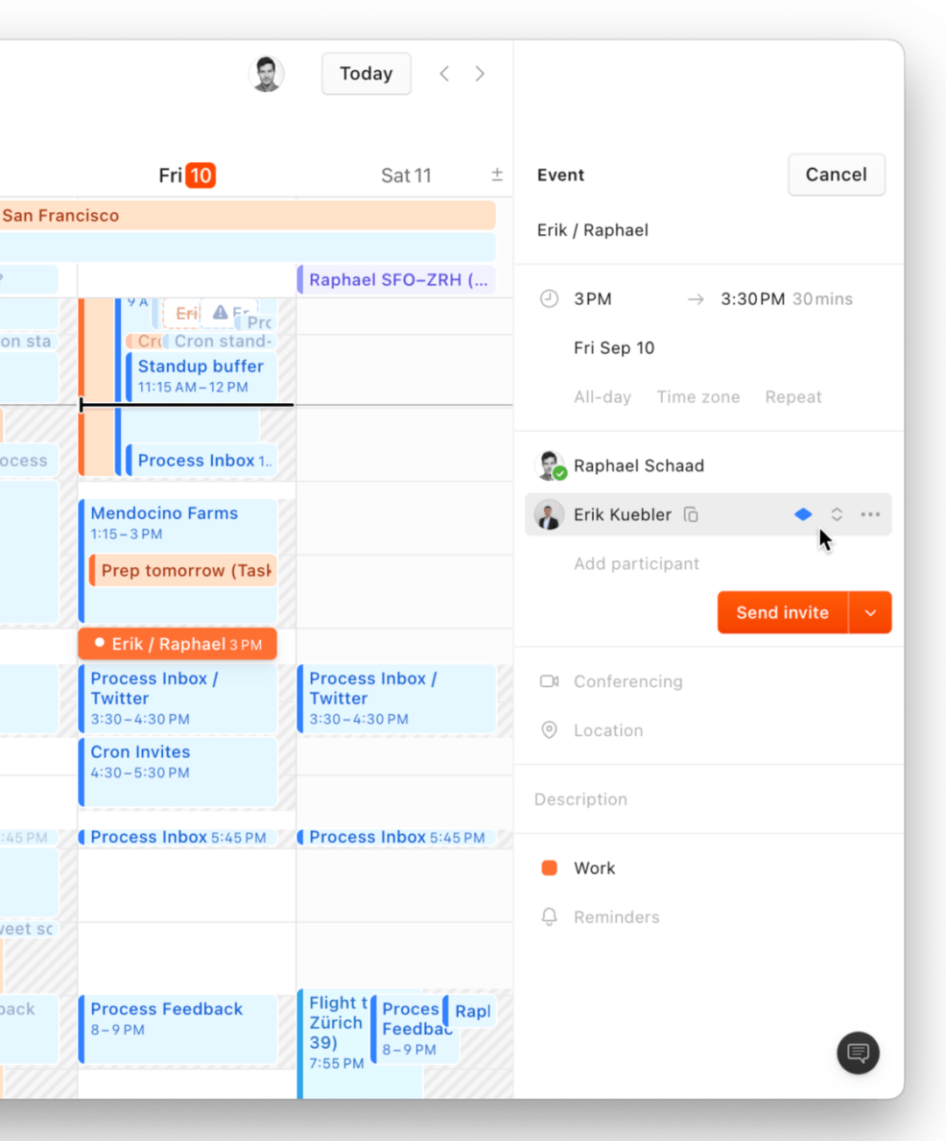Expand the Send invite dropdown arrow

coord(870,613)
